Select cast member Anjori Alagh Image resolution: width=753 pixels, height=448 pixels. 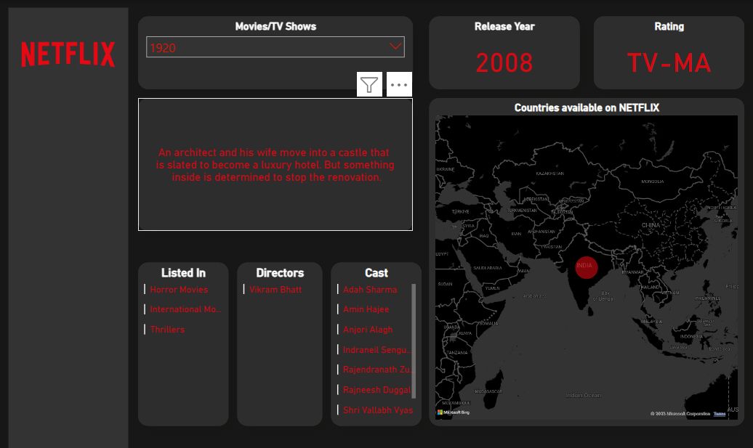368,330
